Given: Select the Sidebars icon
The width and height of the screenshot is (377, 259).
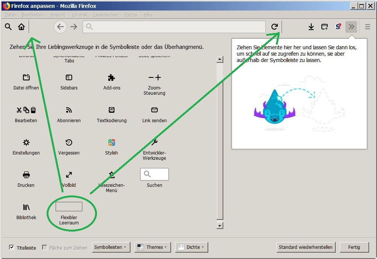Looking at the screenshot, I should pyautogui.click(x=69, y=77).
